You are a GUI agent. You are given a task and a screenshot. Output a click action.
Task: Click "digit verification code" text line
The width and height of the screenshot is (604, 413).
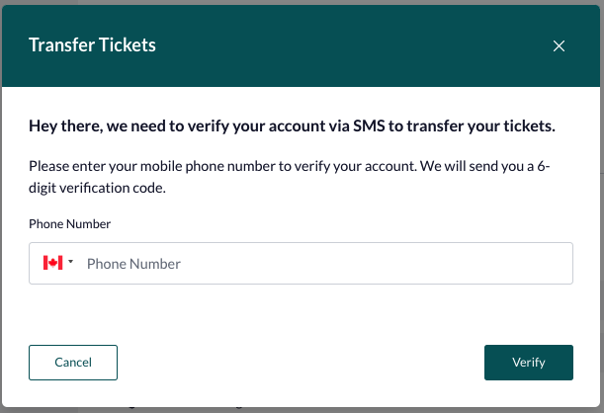click(x=97, y=188)
